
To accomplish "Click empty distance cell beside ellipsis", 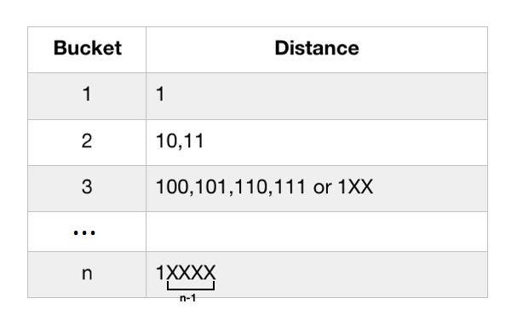I will tap(317, 232).
